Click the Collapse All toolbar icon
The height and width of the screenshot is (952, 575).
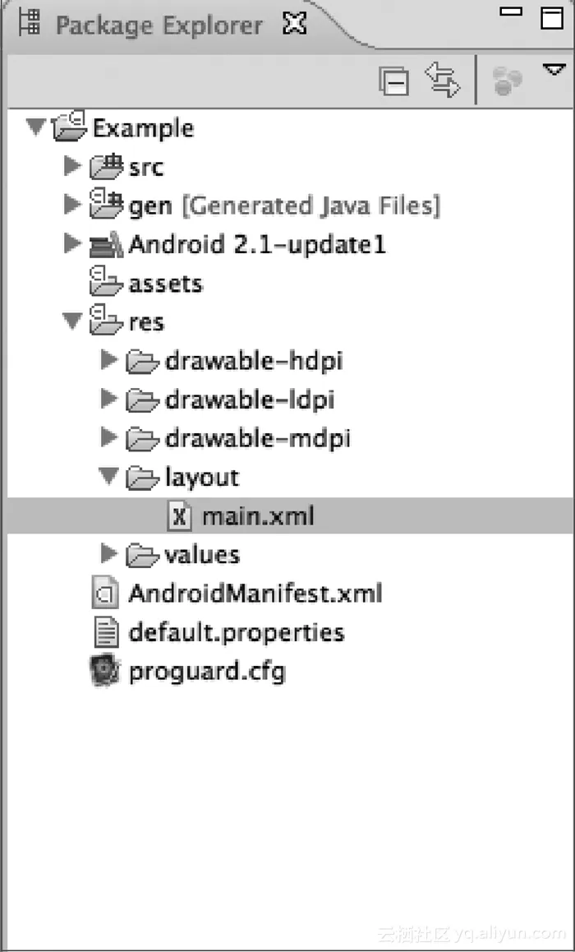(x=393, y=81)
